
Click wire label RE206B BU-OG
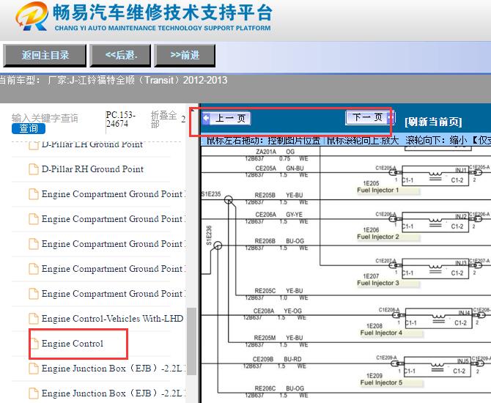point(279,241)
